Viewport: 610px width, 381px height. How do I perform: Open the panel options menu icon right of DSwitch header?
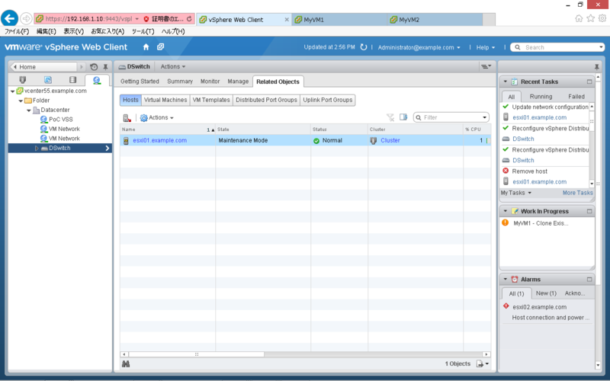point(486,66)
